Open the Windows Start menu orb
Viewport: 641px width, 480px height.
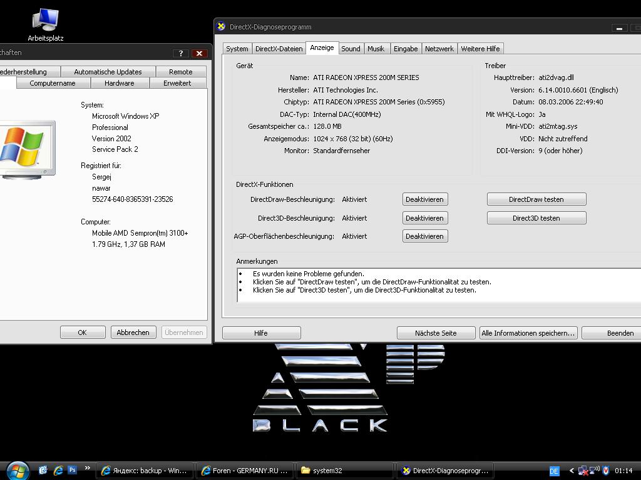pos(18,471)
